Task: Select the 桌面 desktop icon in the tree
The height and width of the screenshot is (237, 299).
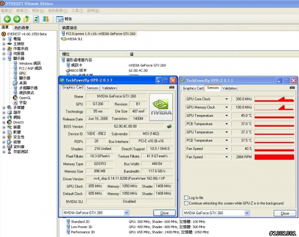Action: pyautogui.click(x=15, y=83)
